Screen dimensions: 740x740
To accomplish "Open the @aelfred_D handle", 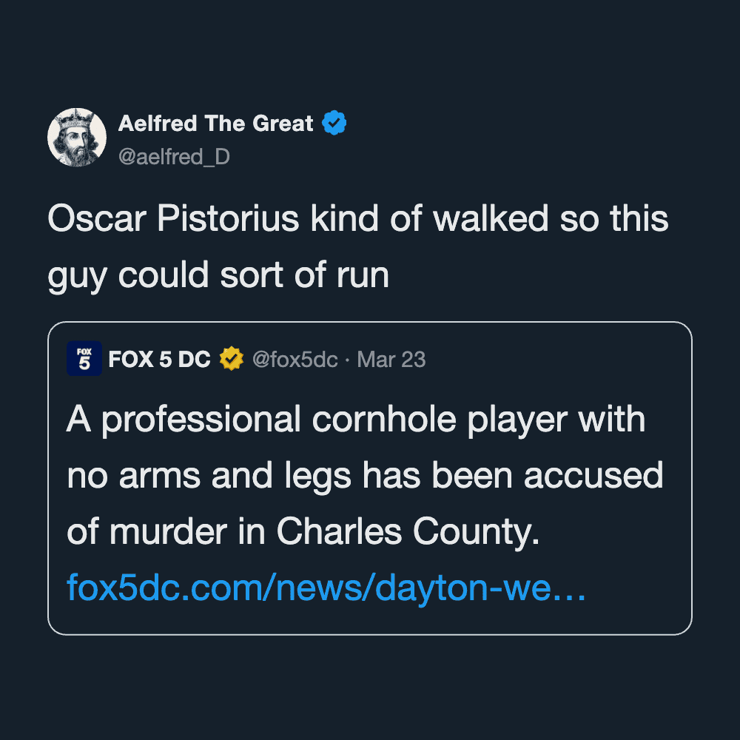I will (x=174, y=156).
